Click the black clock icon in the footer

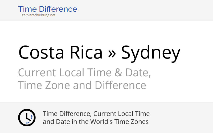[27, 118]
